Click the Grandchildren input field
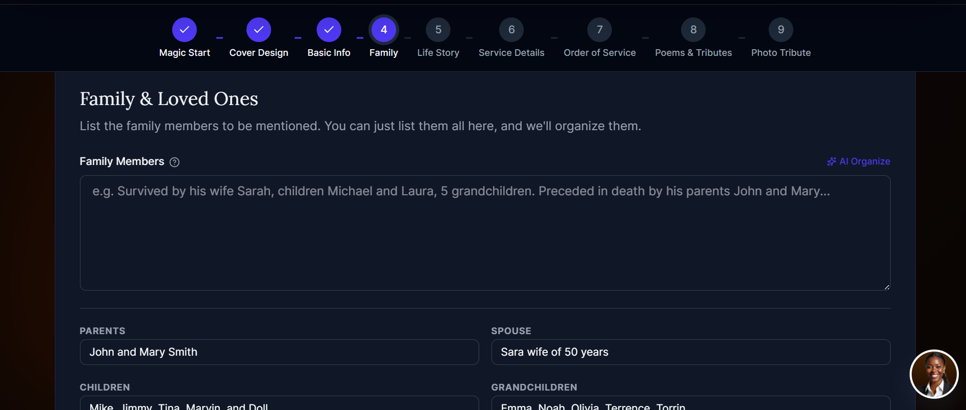The height and width of the screenshot is (410, 966). tap(691, 403)
